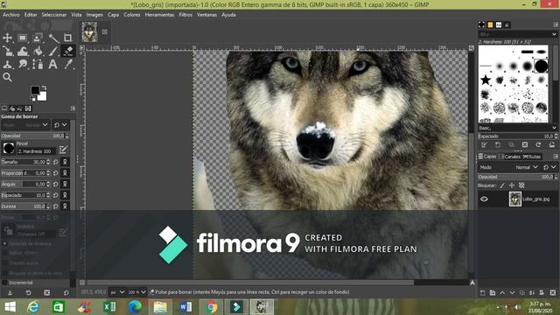Save tool preset from tool options
The image size is (560, 315).
pos(10,292)
